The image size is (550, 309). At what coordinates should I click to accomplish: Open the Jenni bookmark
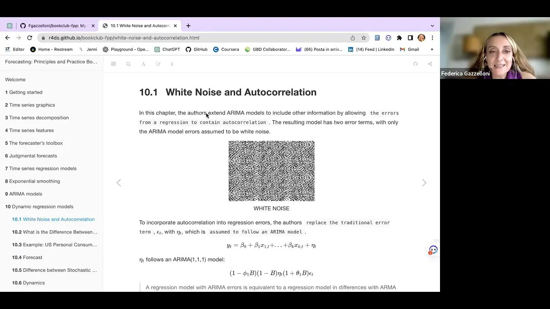click(88, 49)
